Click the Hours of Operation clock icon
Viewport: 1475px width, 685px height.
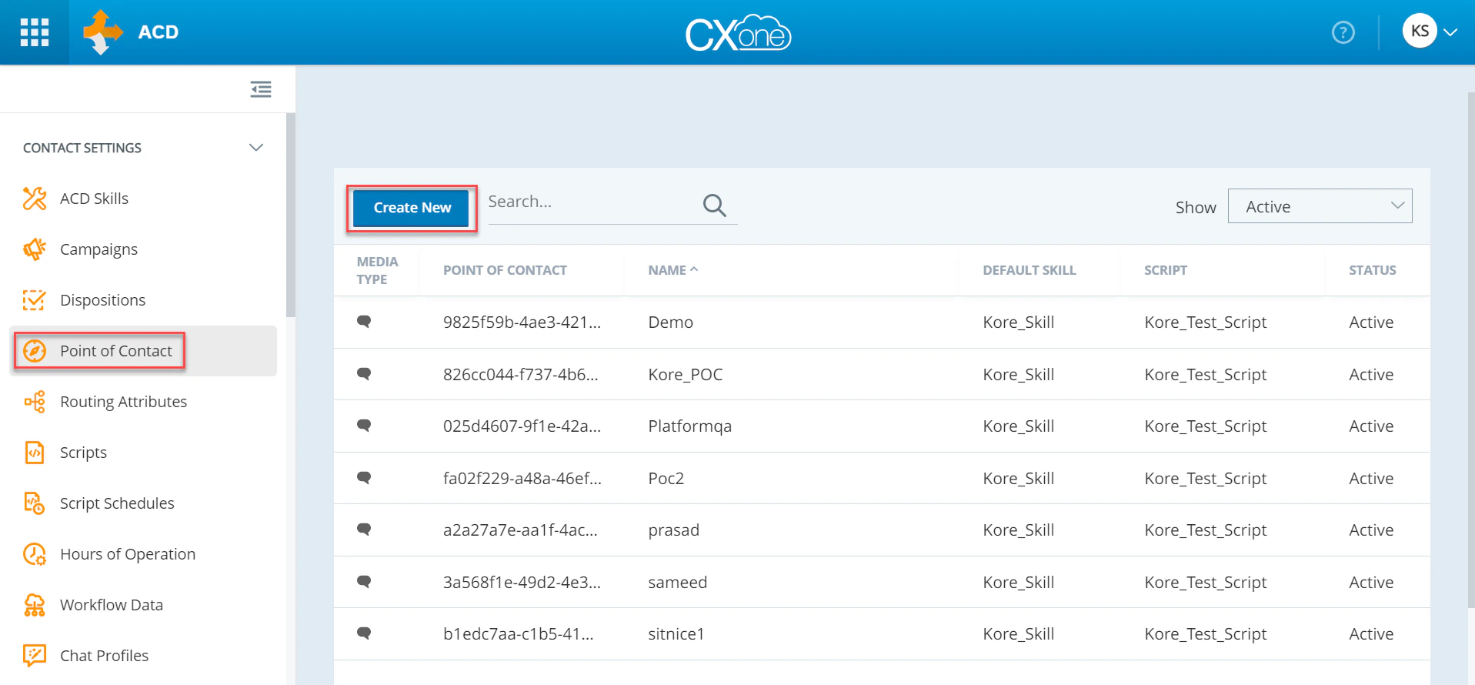pyautogui.click(x=35, y=554)
